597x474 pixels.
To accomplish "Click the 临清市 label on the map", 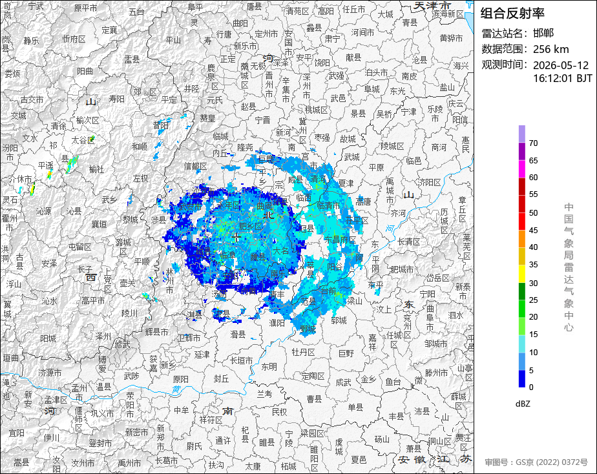I will click(328, 206).
